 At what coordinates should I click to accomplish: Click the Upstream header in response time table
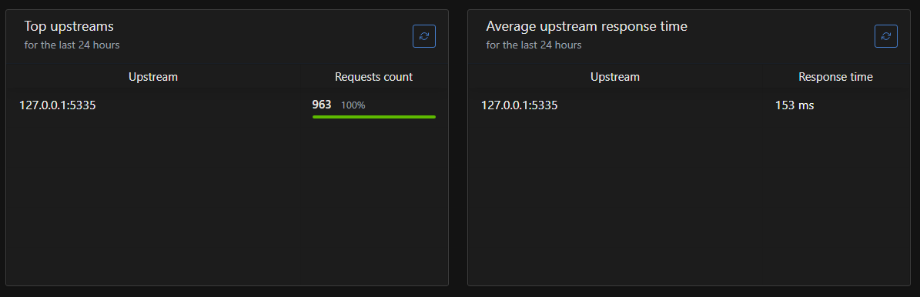615,77
